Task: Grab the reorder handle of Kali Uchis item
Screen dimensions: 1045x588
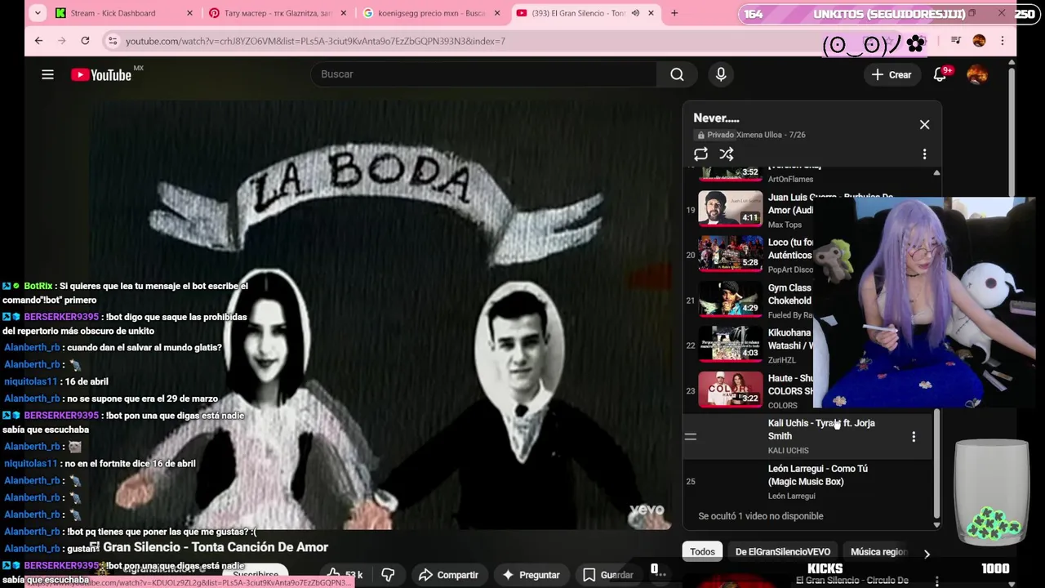Action: (691, 437)
